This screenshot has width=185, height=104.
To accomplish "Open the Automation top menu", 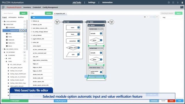I will [x=107, y=3].
